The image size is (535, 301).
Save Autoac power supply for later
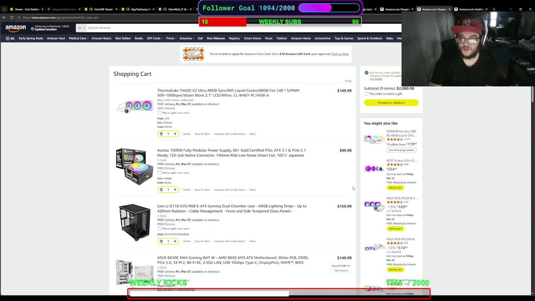click(202, 190)
